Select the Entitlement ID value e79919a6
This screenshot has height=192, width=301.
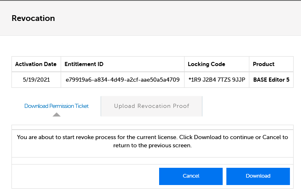pyautogui.click(x=123, y=80)
